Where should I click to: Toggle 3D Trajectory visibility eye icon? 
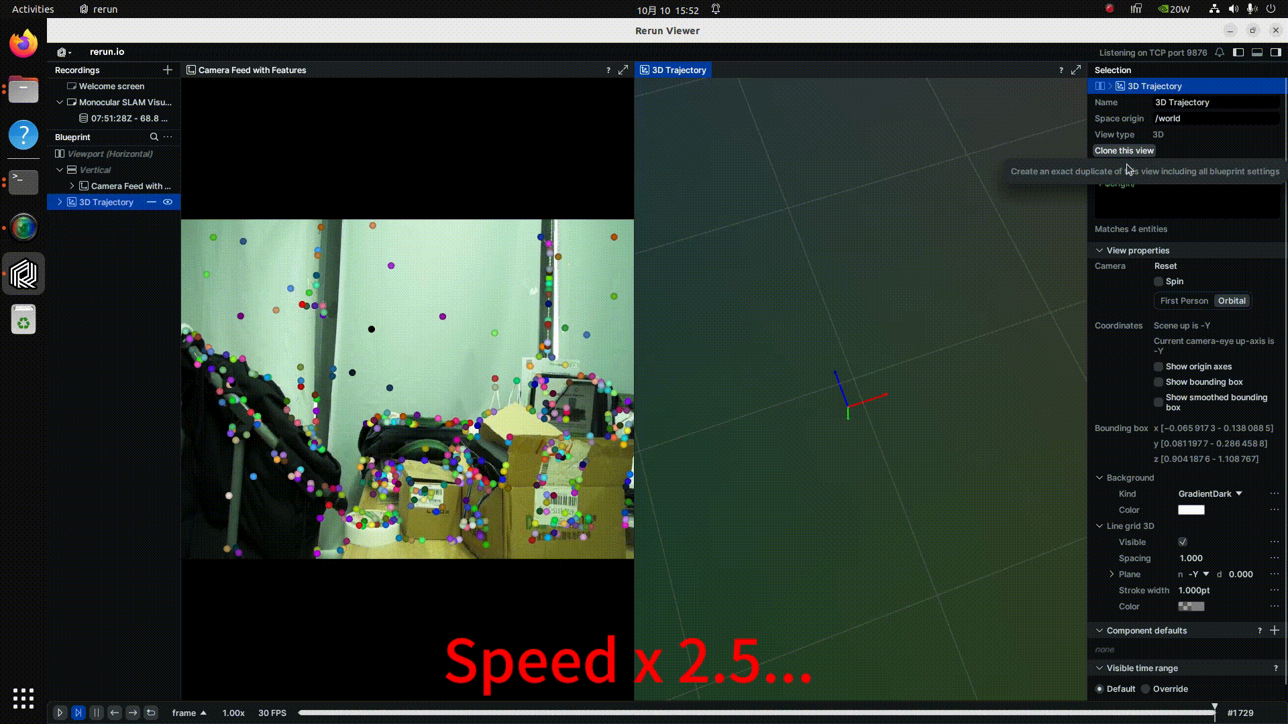pos(168,202)
